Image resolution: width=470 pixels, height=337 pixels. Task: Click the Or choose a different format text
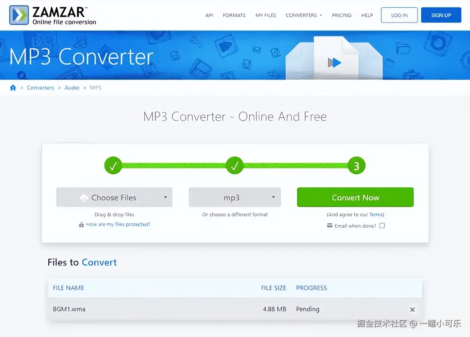pyautogui.click(x=235, y=214)
